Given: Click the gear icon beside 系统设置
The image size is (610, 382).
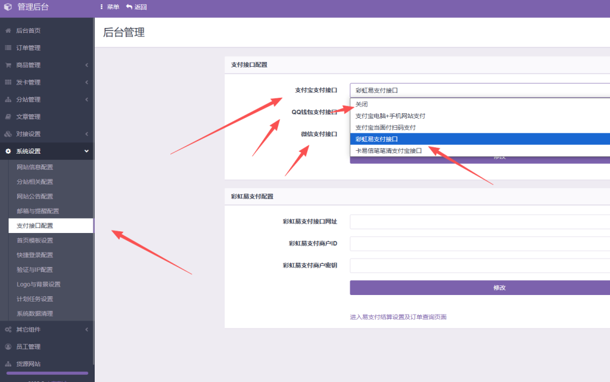Looking at the screenshot, I should pos(8,151).
